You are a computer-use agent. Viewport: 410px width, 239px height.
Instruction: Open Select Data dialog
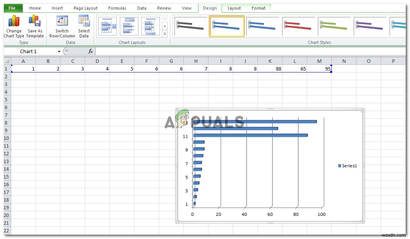pos(84,26)
